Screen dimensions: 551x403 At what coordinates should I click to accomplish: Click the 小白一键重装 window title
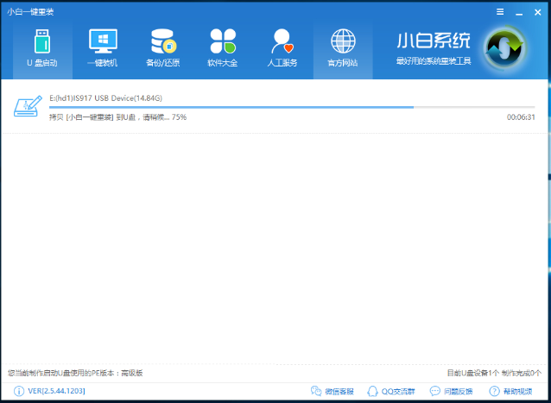point(30,12)
